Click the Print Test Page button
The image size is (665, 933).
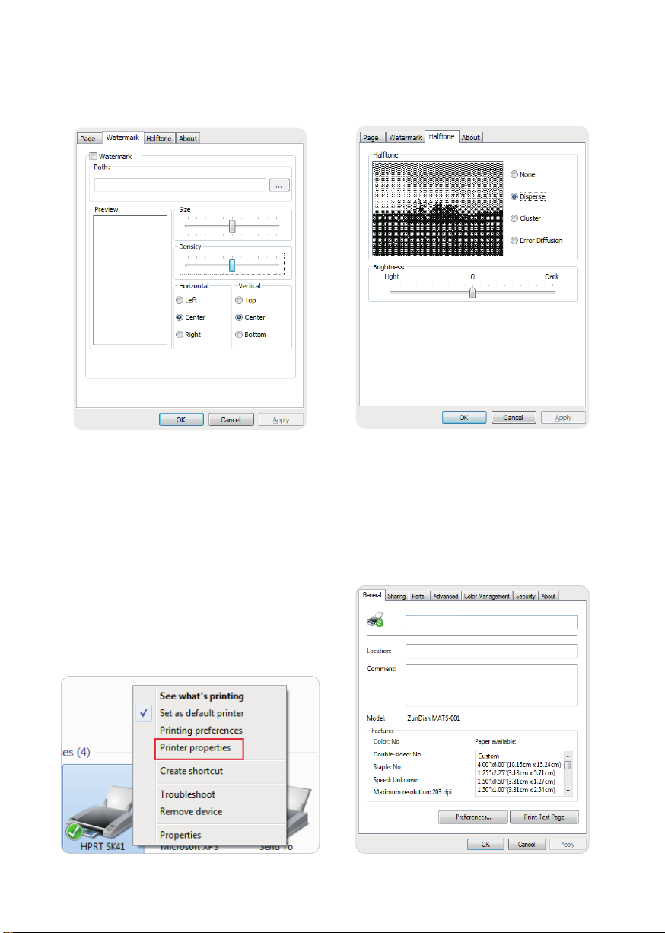[540, 817]
